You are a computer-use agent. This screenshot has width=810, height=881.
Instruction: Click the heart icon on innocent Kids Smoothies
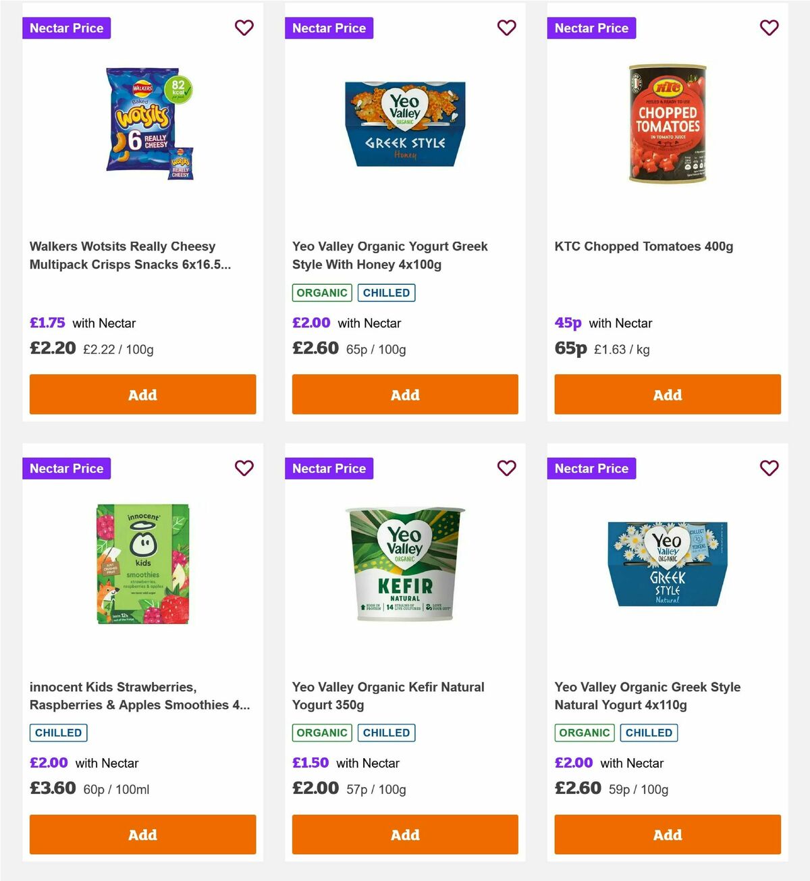click(x=244, y=468)
